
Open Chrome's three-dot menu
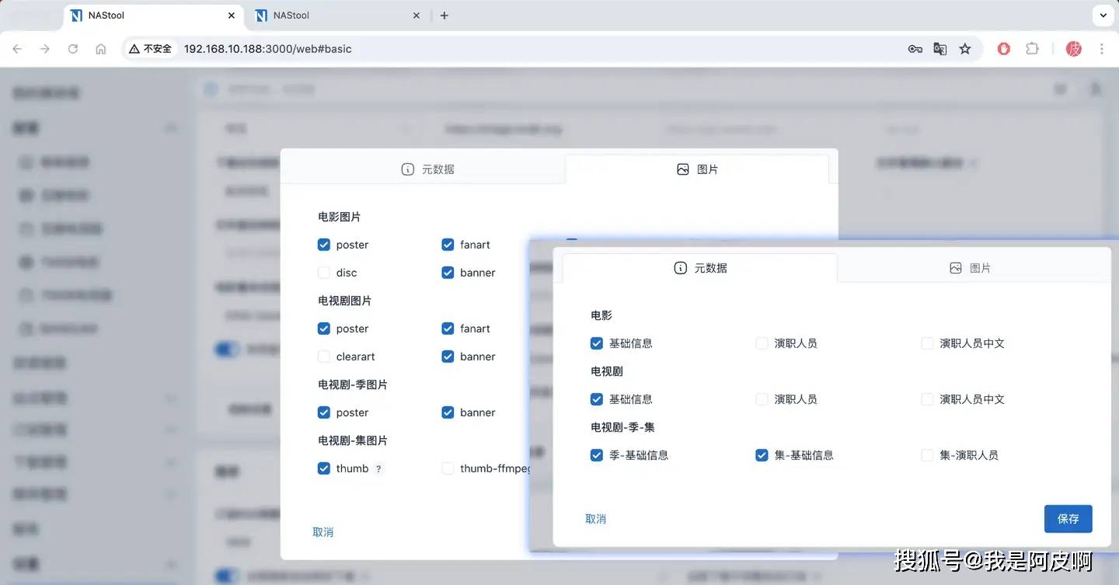(x=1102, y=49)
